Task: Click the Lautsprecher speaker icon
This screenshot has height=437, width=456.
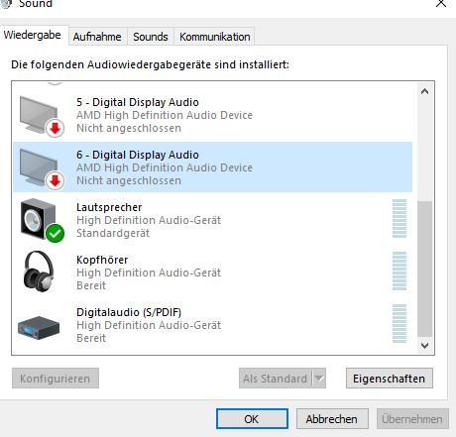Action: [42, 220]
